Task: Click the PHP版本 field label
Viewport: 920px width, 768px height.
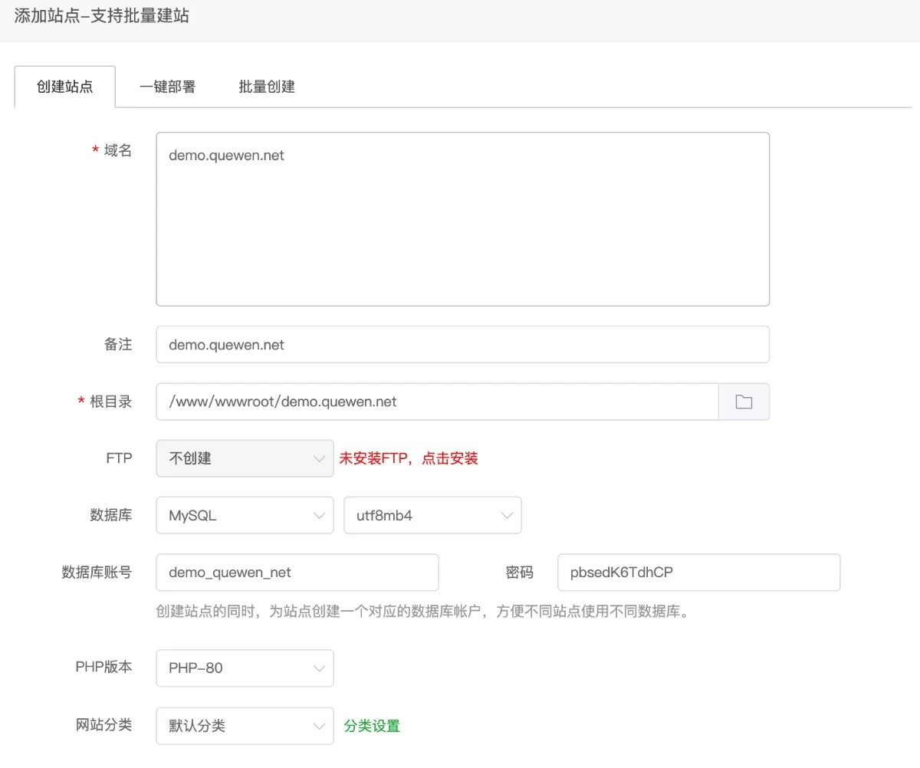Action: (103, 667)
